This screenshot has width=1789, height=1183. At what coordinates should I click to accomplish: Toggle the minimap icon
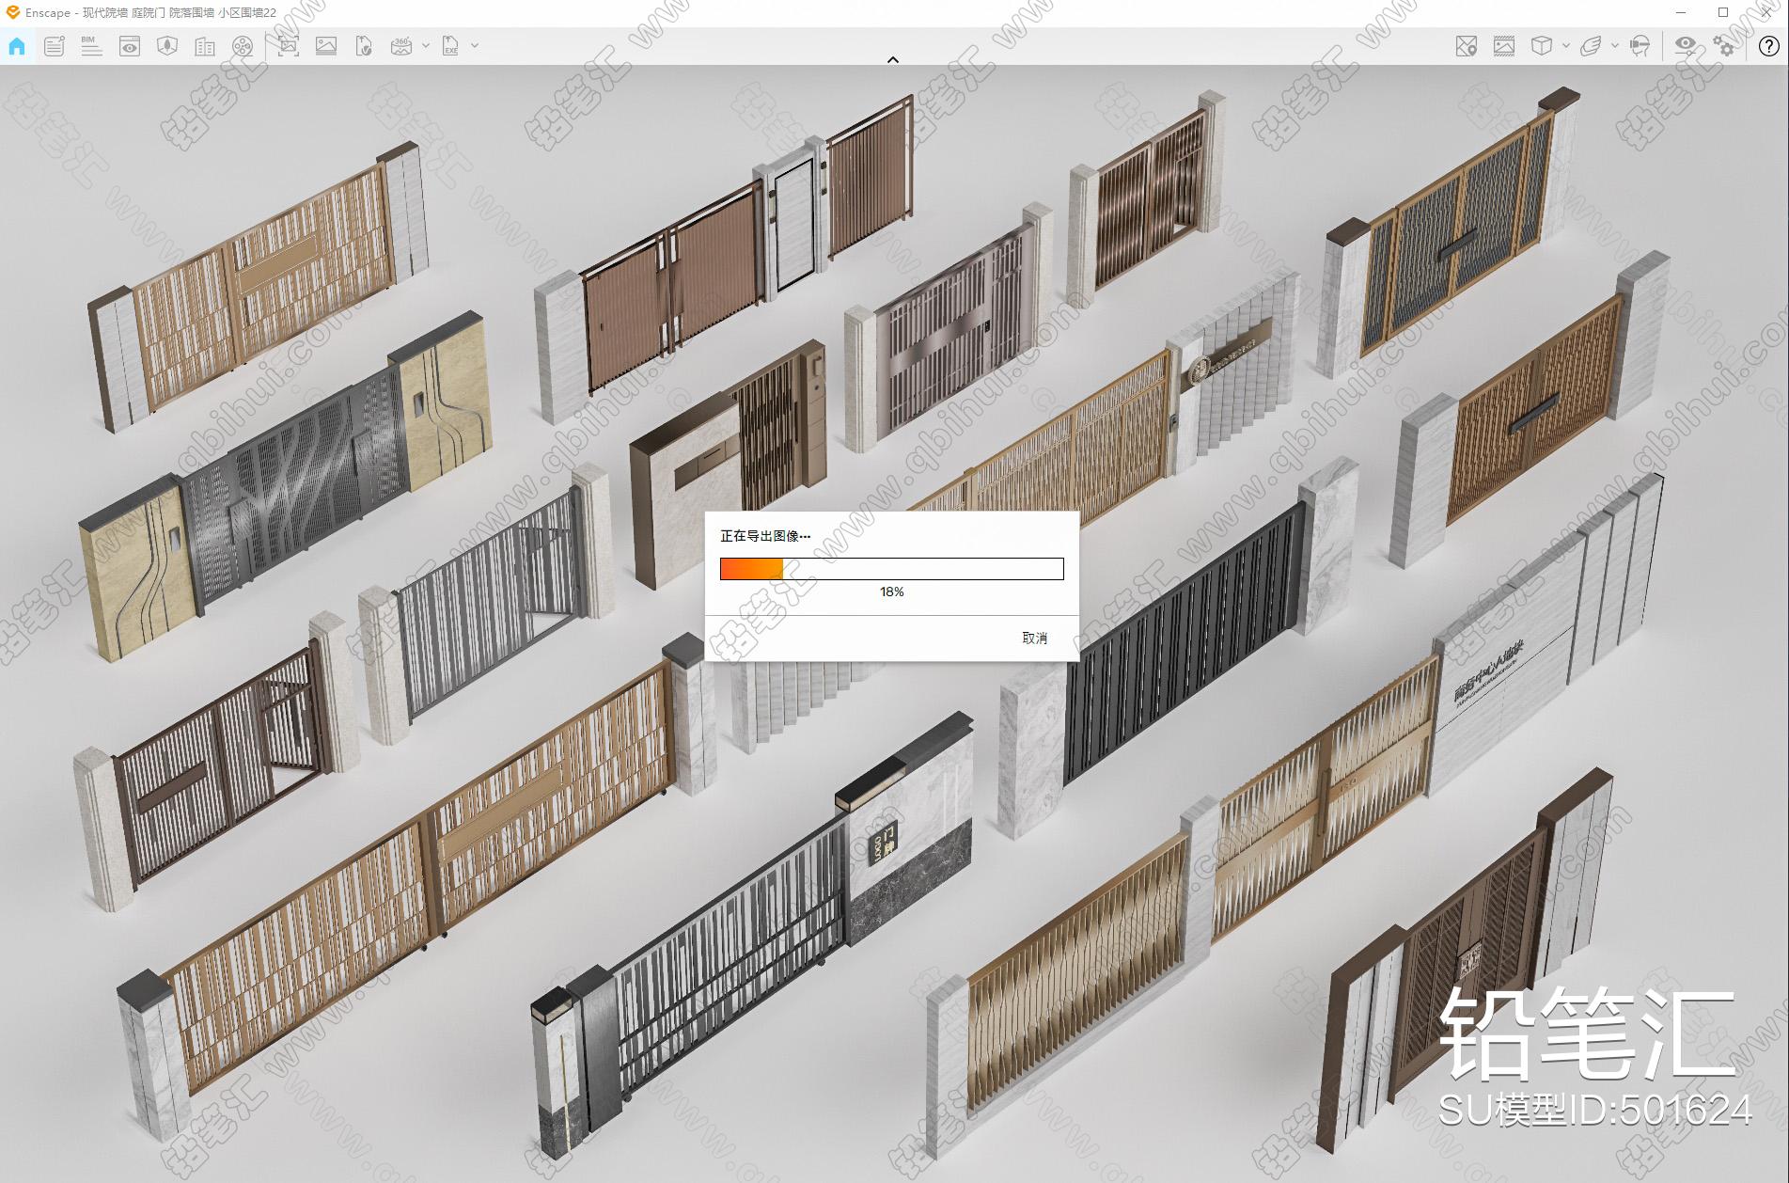(1466, 45)
